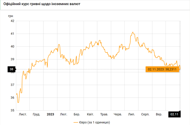Select the 02.11 date marker on x-axis
This screenshot has width=190, height=125.
pos(174,114)
